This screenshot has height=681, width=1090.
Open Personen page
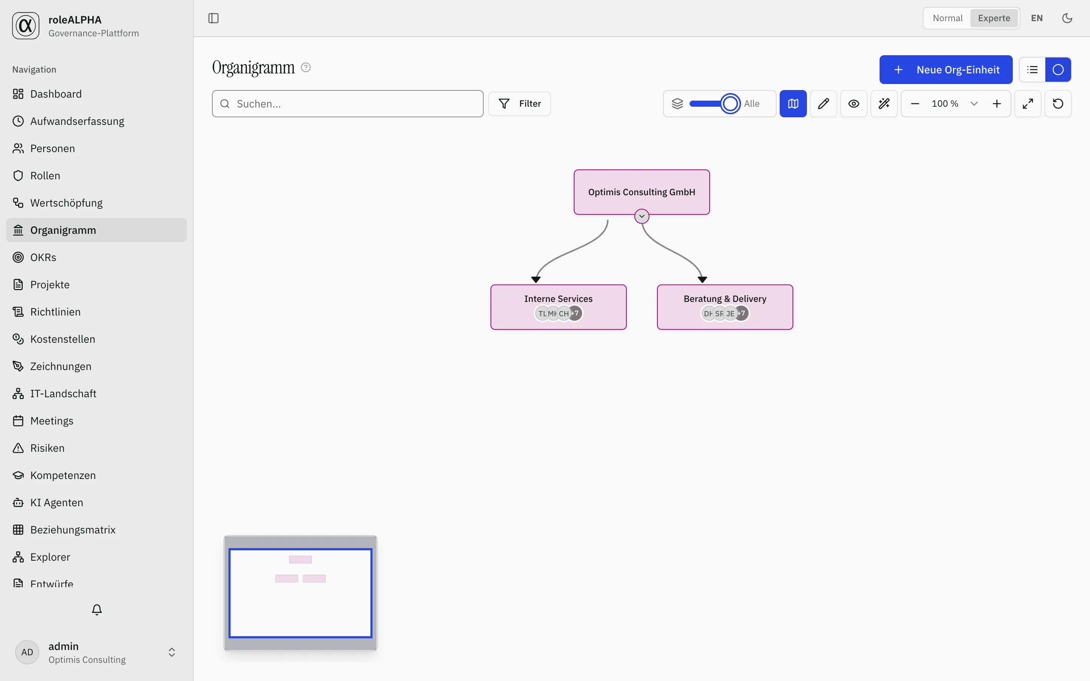(x=97, y=148)
